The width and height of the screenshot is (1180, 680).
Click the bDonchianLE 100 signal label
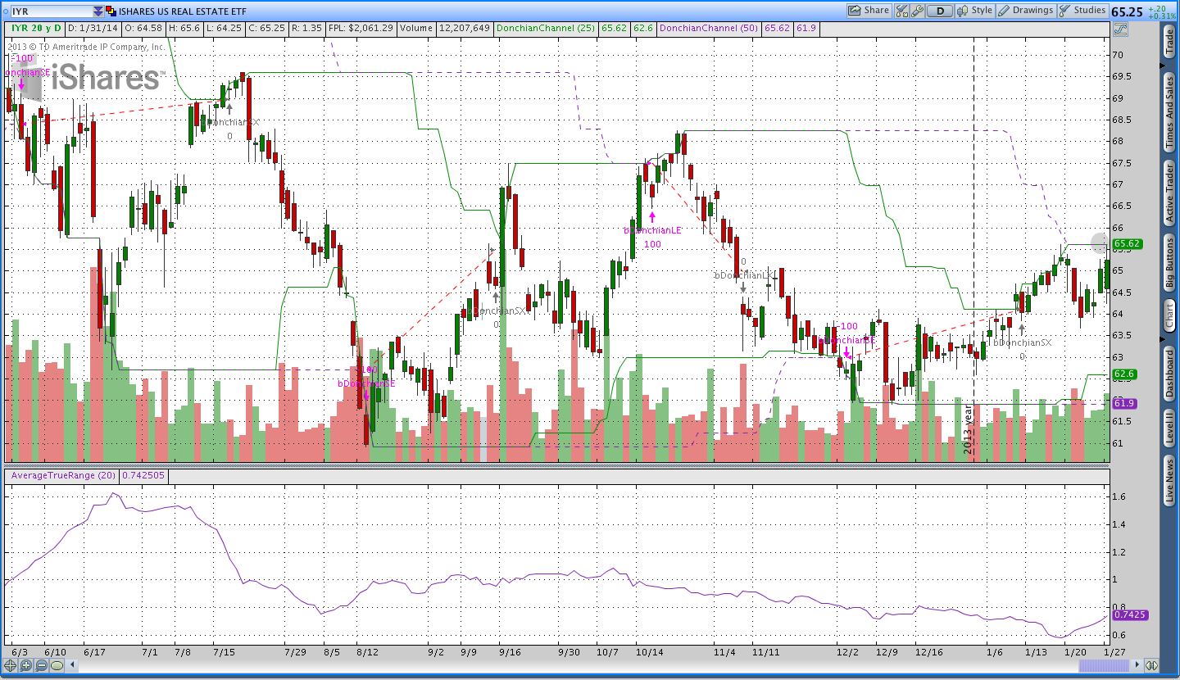pyautogui.click(x=652, y=237)
